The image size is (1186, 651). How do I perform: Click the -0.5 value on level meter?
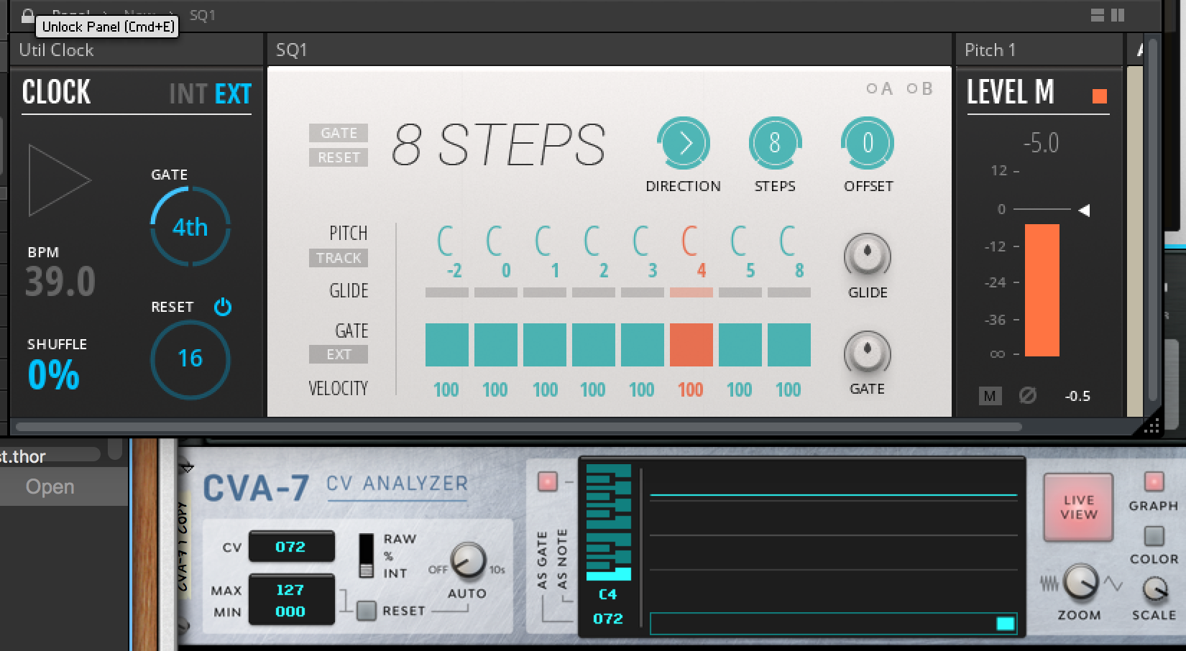1077,396
